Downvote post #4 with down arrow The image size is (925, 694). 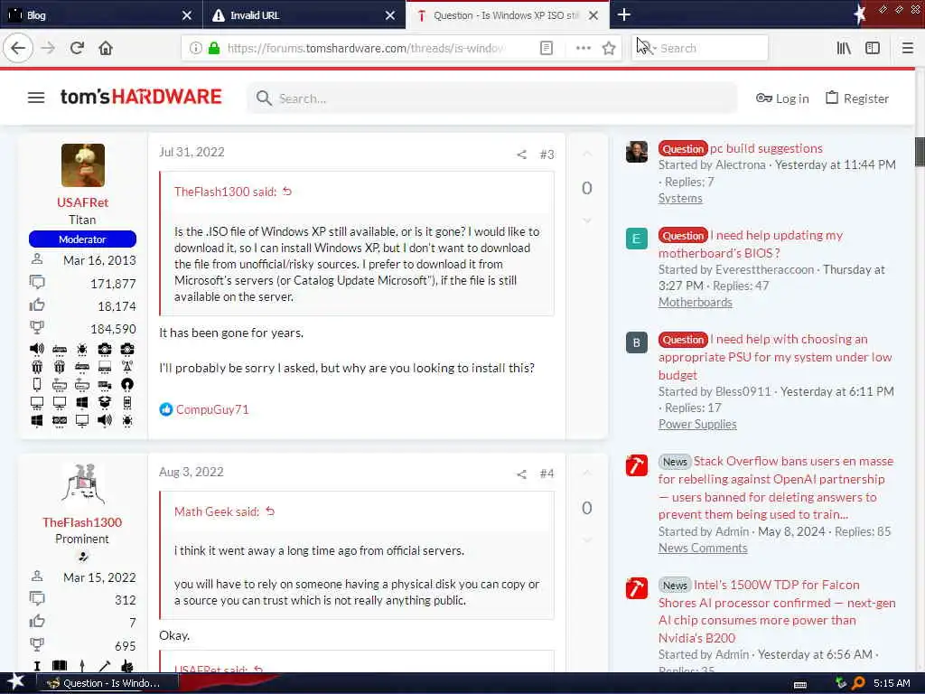(587, 540)
